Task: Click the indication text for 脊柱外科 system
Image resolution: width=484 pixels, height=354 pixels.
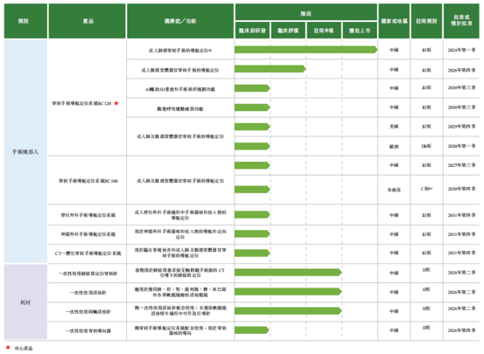Action: [180, 215]
